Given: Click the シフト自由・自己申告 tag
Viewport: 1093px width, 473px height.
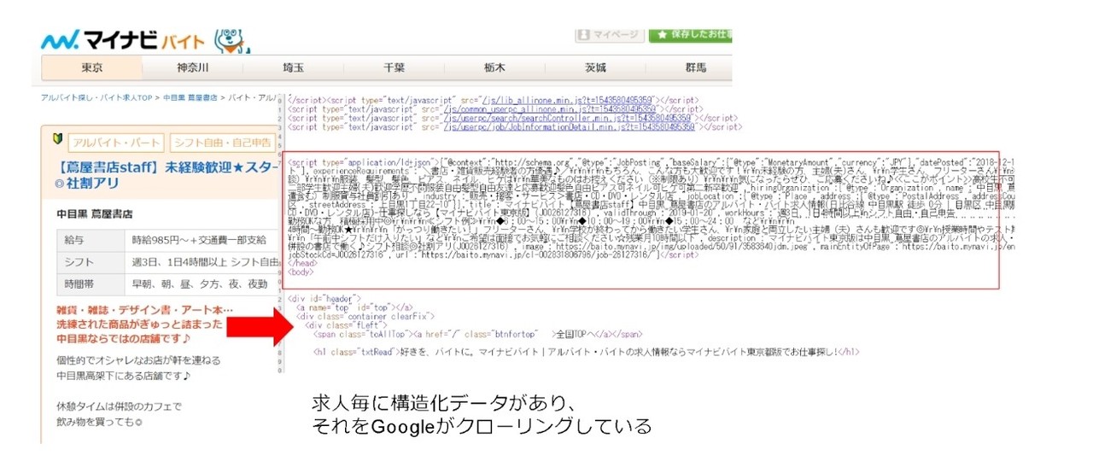Looking at the screenshot, I should [222, 143].
